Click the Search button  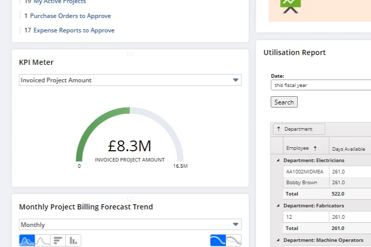click(284, 102)
